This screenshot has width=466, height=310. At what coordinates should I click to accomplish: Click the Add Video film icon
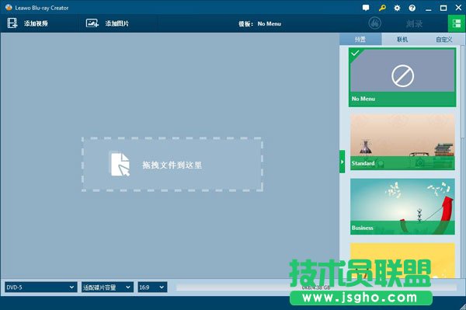click(x=12, y=23)
